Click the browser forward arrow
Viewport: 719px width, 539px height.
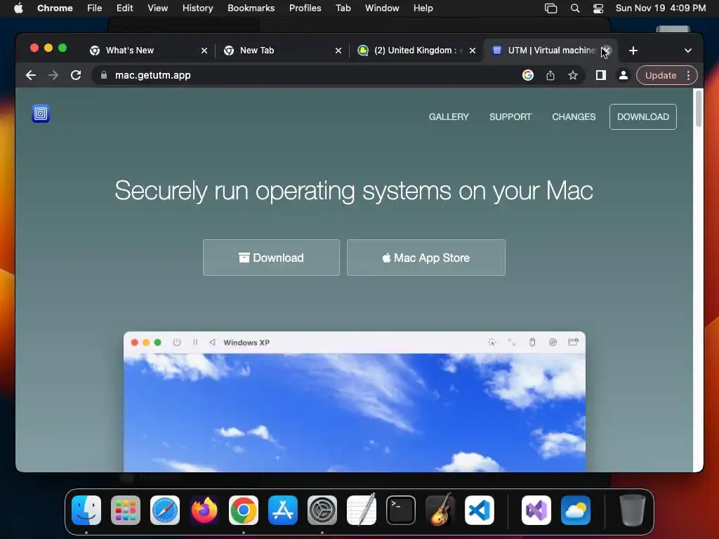53,75
